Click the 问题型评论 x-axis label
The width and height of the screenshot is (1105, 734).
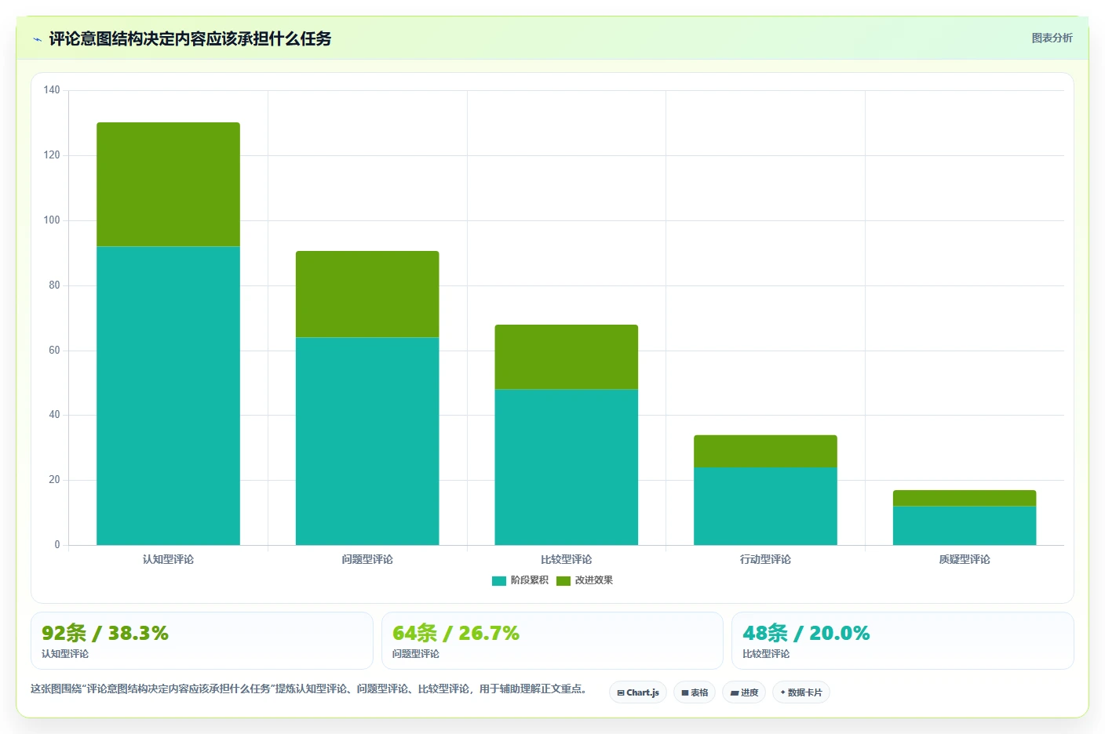click(x=367, y=559)
